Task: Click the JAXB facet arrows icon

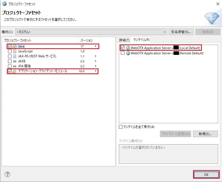Action: click(14, 61)
